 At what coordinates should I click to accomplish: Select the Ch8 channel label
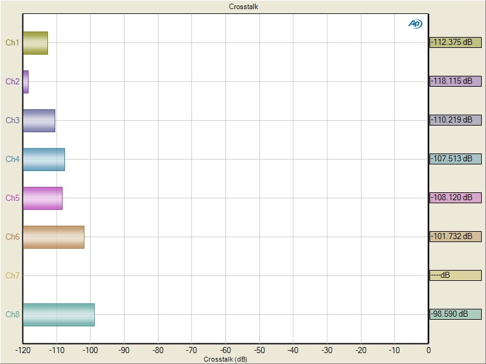[x=12, y=314]
